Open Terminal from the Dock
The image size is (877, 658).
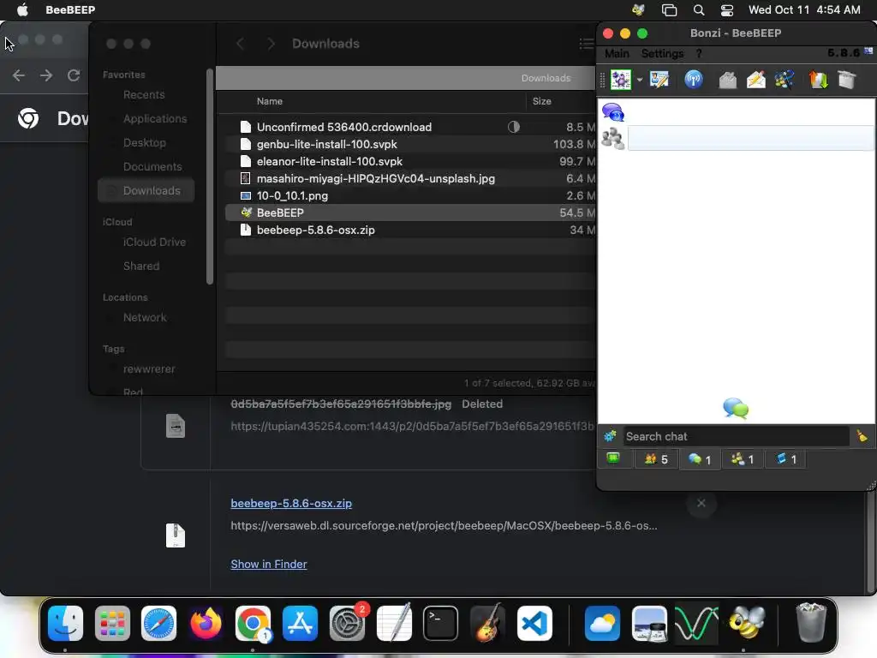pyautogui.click(x=440, y=624)
